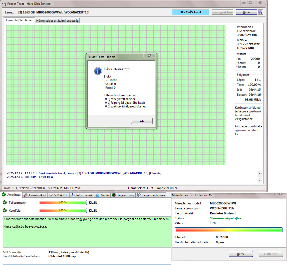Open the Napló tab

click(x=102, y=195)
